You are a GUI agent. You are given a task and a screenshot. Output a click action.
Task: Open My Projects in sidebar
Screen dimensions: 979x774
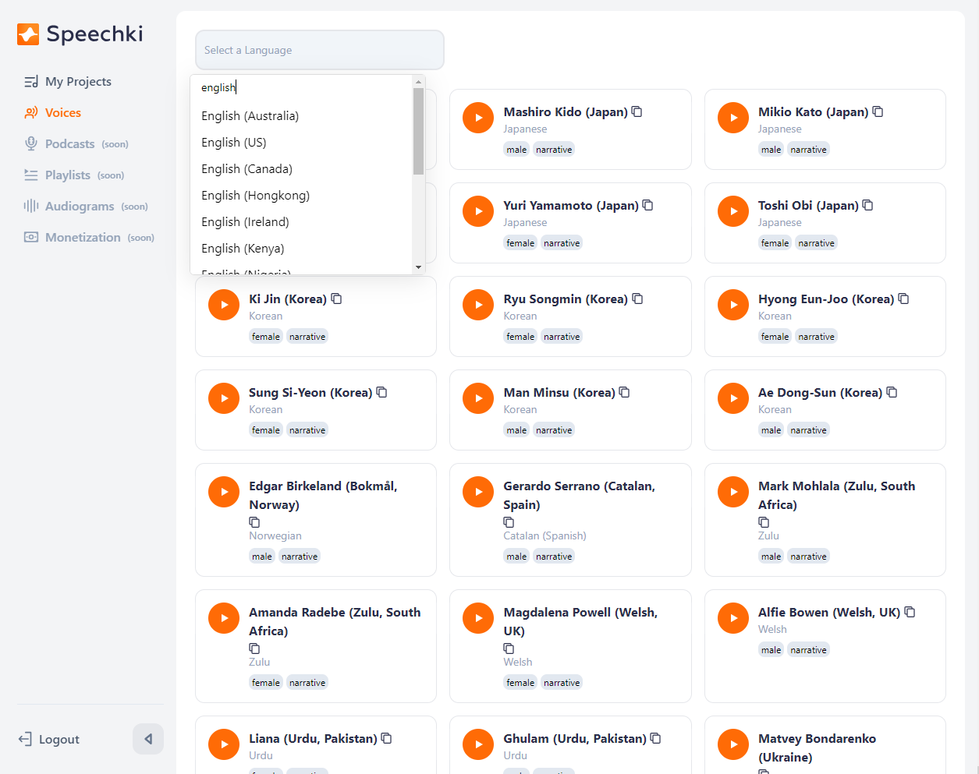point(68,81)
